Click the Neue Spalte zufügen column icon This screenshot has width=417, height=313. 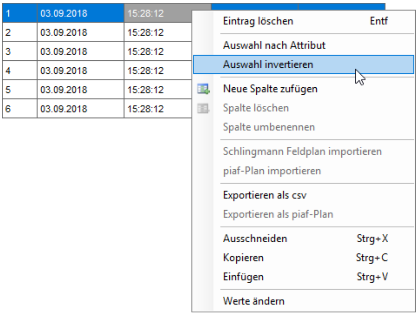point(203,89)
